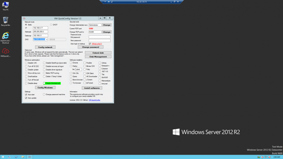Check Bitvise SSH for installation
The image size is (283, 159).
[x=85, y=66]
